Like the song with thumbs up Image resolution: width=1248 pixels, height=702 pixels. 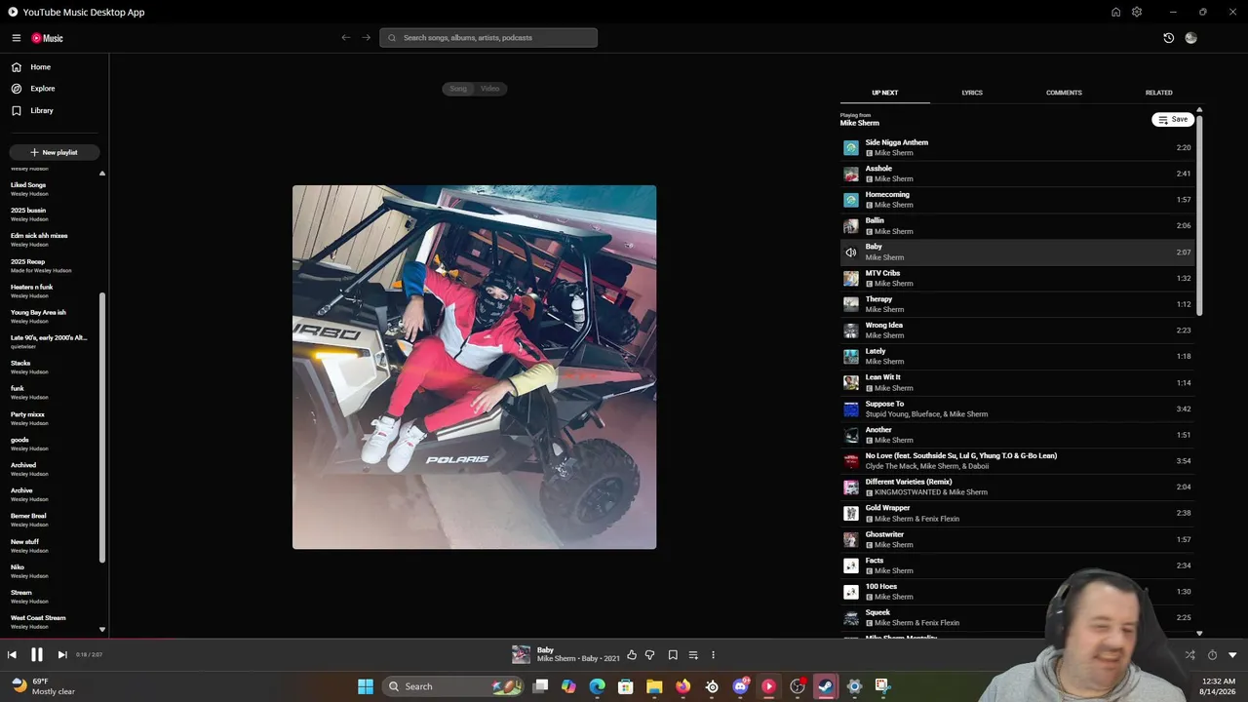click(632, 655)
